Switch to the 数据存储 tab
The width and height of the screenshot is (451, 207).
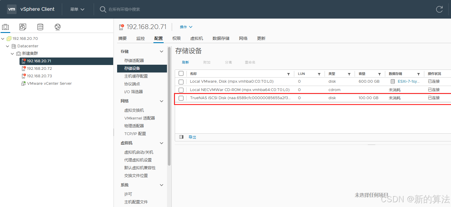[x=221, y=38]
